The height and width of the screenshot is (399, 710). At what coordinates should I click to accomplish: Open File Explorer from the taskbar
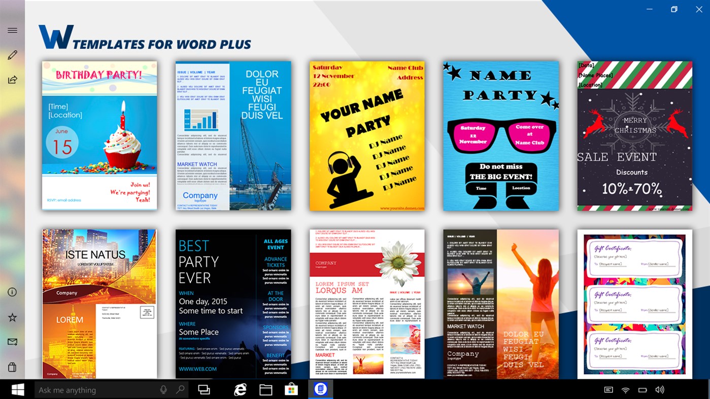(x=265, y=389)
